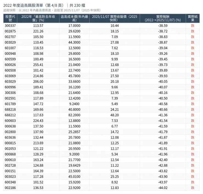Click the cost price 45.7800
This screenshot has width=203, height=194.
tap(74, 76)
